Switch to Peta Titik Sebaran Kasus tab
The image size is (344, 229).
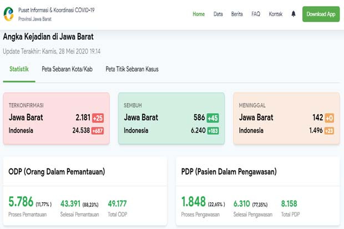(132, 69)
